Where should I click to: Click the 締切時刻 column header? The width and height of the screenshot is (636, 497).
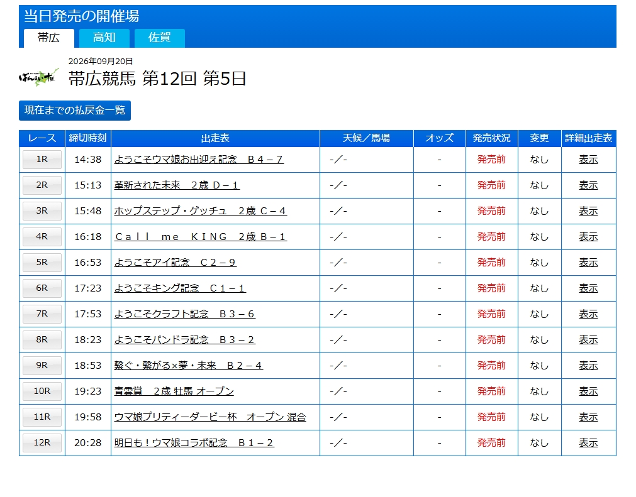point(88,138)
